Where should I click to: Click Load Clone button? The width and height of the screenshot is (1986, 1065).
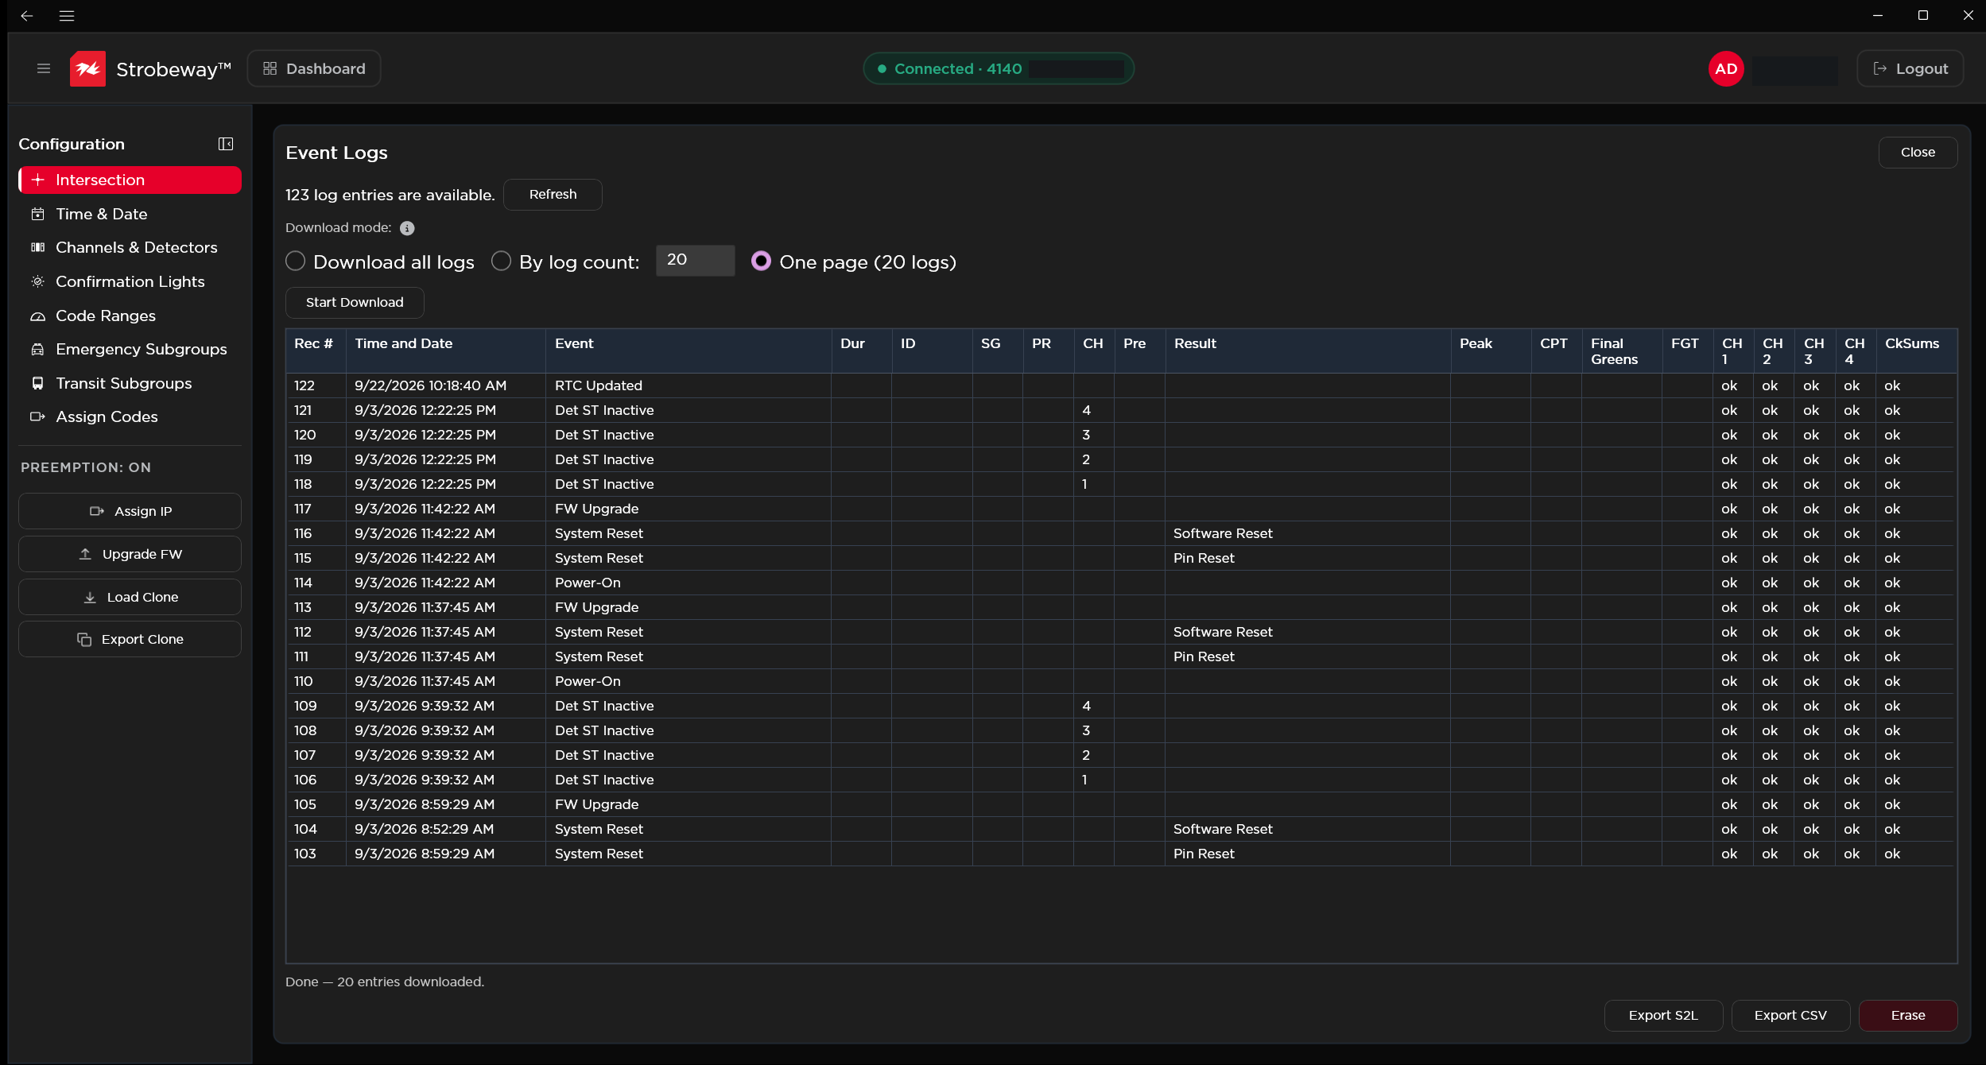(x=130, y=597)
